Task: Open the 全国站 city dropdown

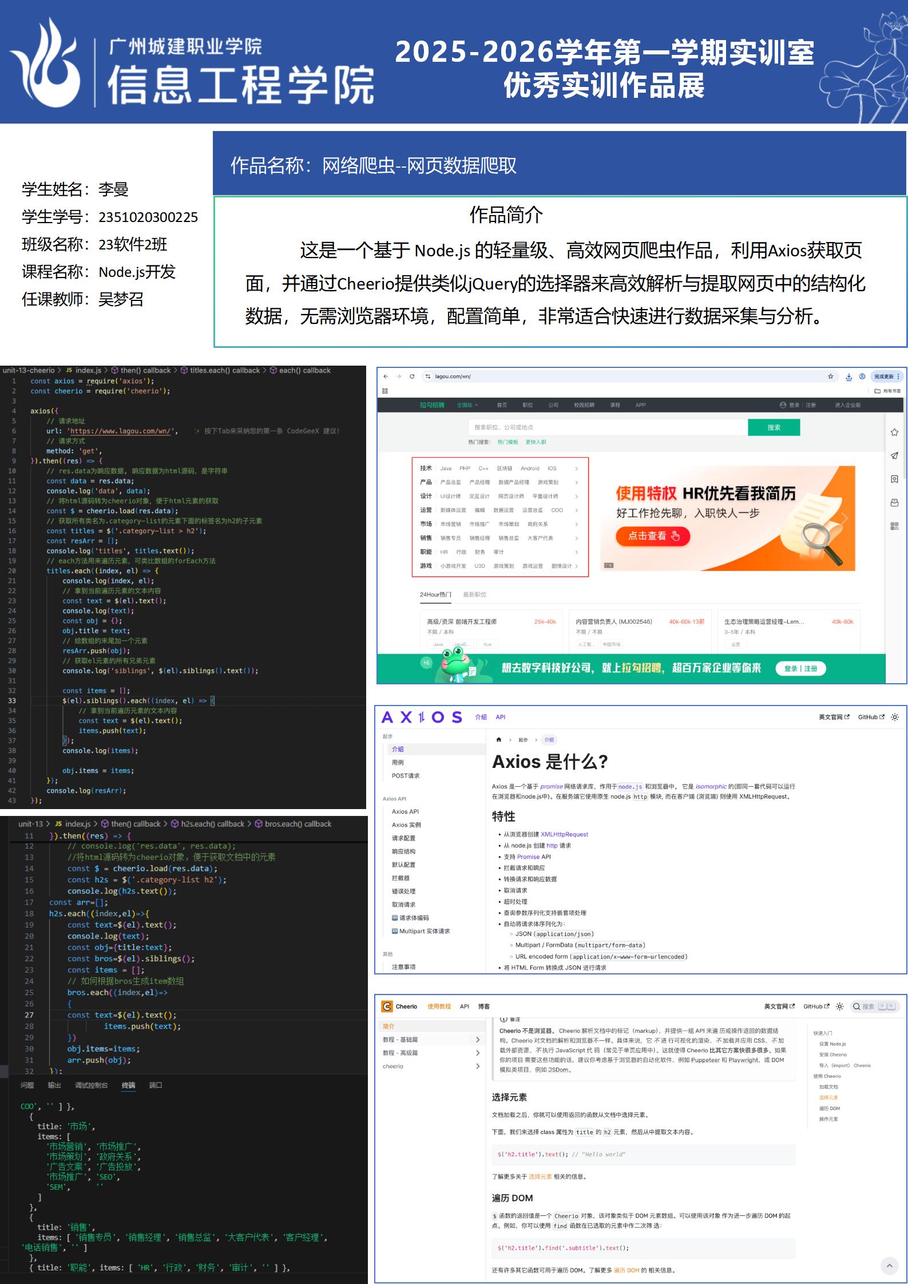Action: 467,405
